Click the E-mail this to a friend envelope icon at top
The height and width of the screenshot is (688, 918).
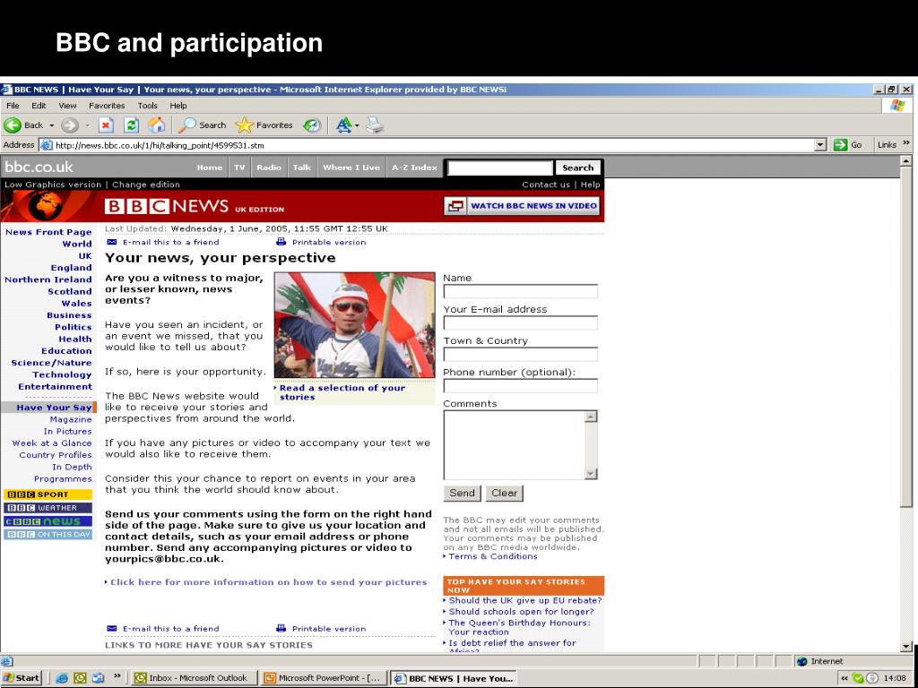point(112,242)
